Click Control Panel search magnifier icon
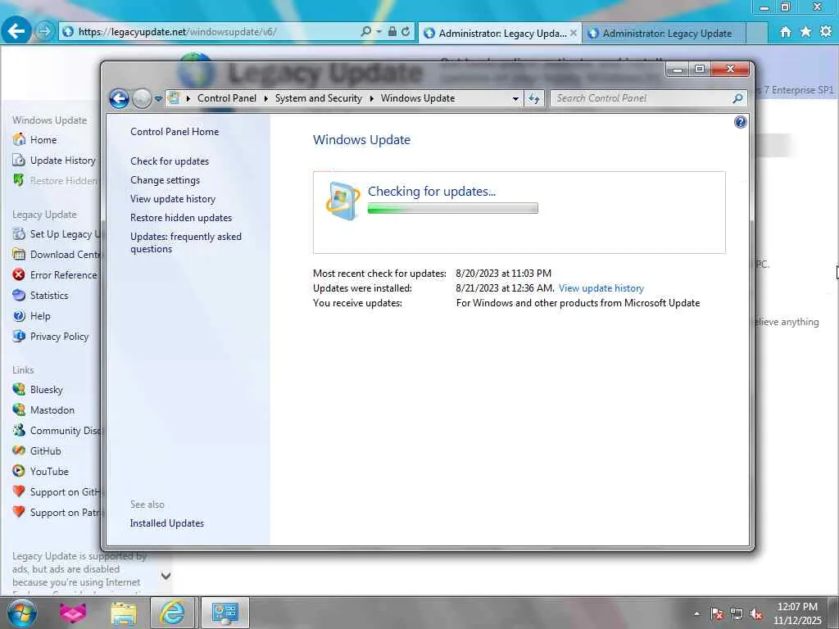This screenshot has height=629, width=839. pyautogui.click(x=738, y=98)
